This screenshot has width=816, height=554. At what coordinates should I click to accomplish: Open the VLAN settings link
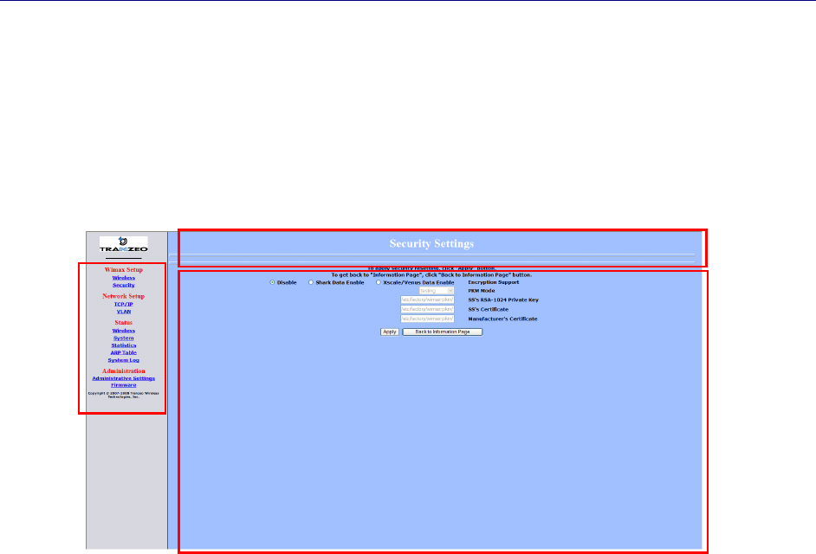(123, 312)
